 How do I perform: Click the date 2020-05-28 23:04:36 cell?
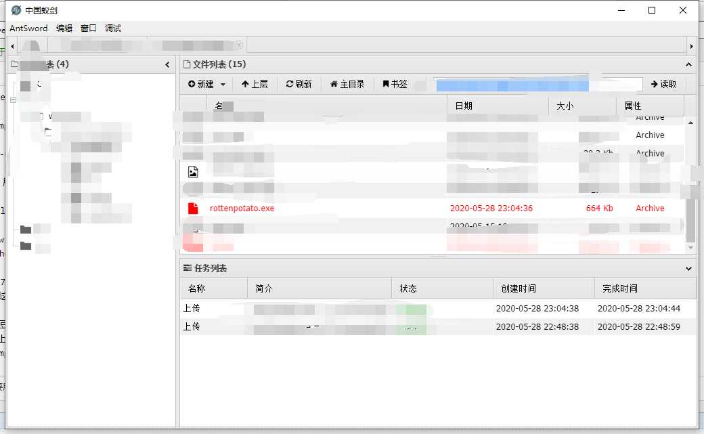pyautogui.click(x=491, y=208)
